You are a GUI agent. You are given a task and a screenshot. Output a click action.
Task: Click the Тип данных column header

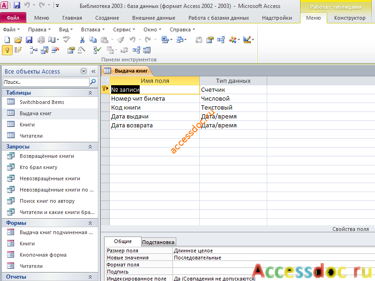[x=233, y=81]
